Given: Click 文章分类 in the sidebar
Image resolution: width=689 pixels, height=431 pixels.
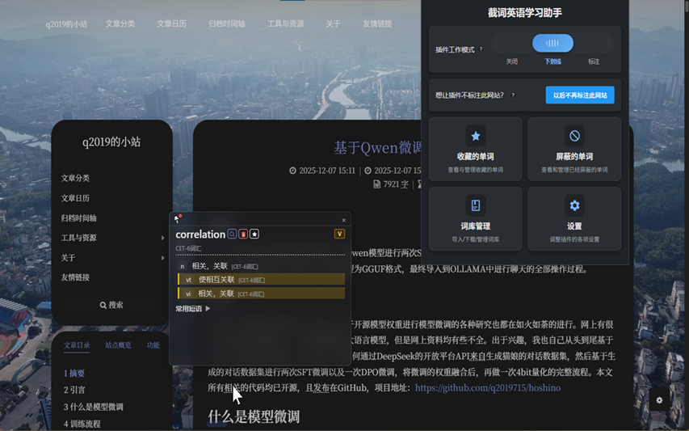Looking at the screenshot, I should point(75,178).
